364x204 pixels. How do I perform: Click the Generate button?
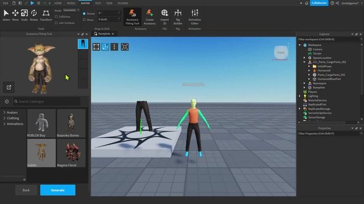click(x=58, y=190)
